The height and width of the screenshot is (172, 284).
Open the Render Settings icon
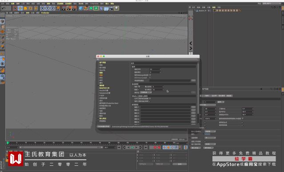tap(74, 8)
